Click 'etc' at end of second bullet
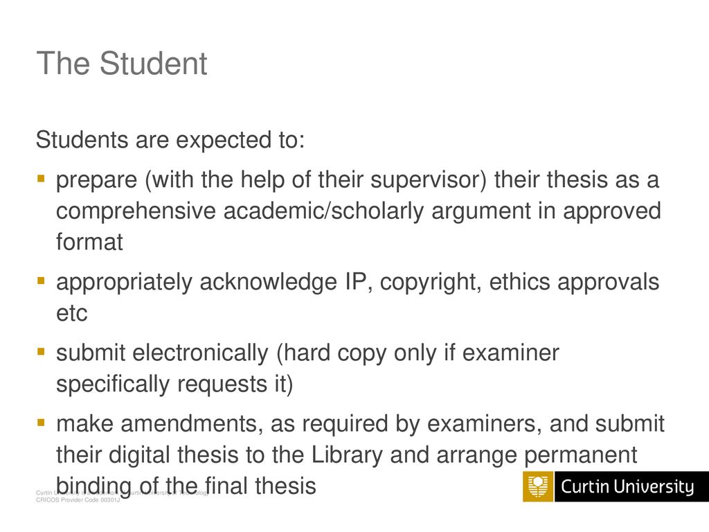The width and height of the screenshot is (709, 532). point(71,313)
